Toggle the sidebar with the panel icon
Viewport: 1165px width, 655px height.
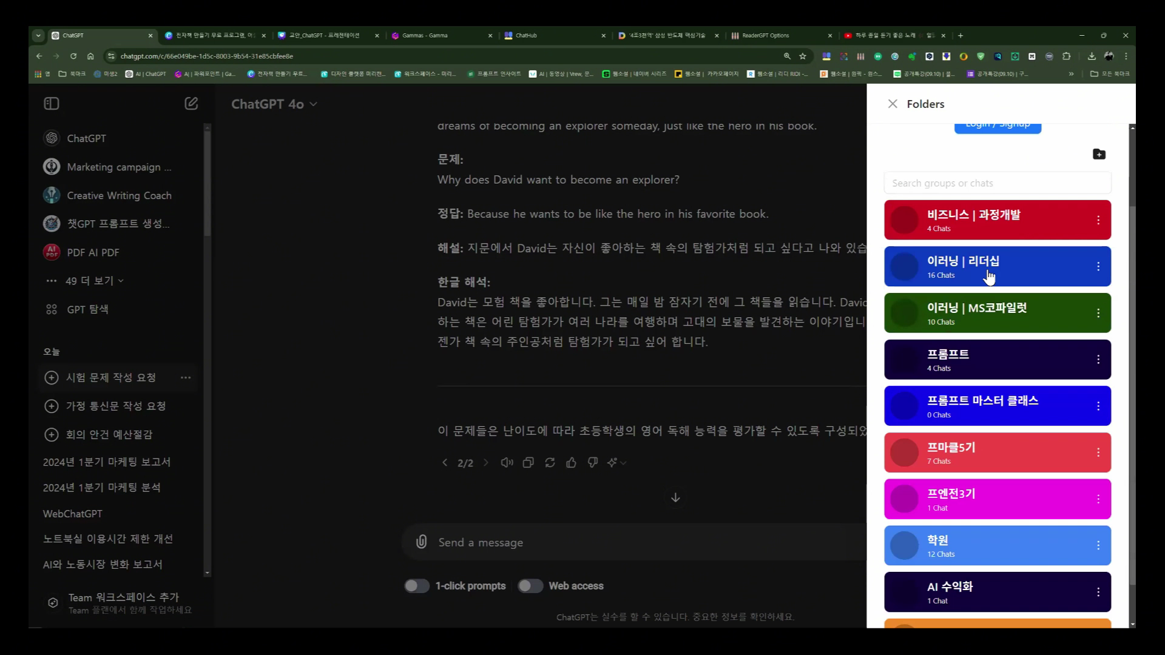pos(51,103)
